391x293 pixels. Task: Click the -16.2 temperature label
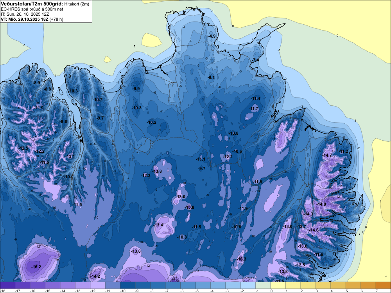(x=36, y=267)
